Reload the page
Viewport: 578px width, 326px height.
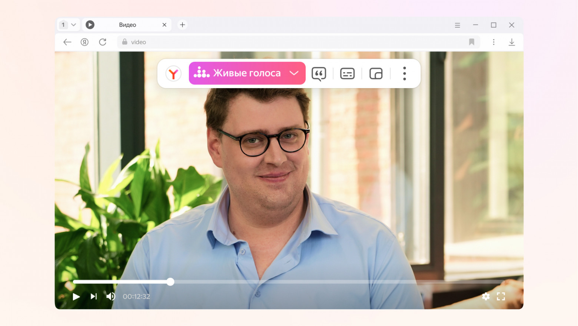point(103,42)
